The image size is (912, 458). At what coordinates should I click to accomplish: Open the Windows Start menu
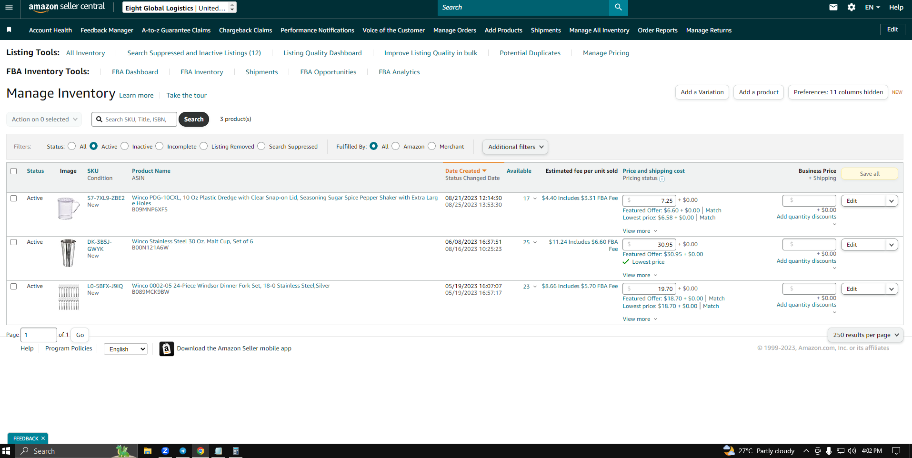coord(6,451)
